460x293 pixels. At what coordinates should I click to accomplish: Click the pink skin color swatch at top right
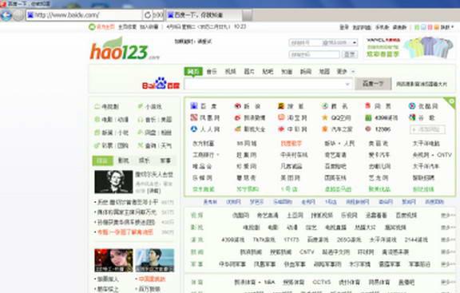430,27
